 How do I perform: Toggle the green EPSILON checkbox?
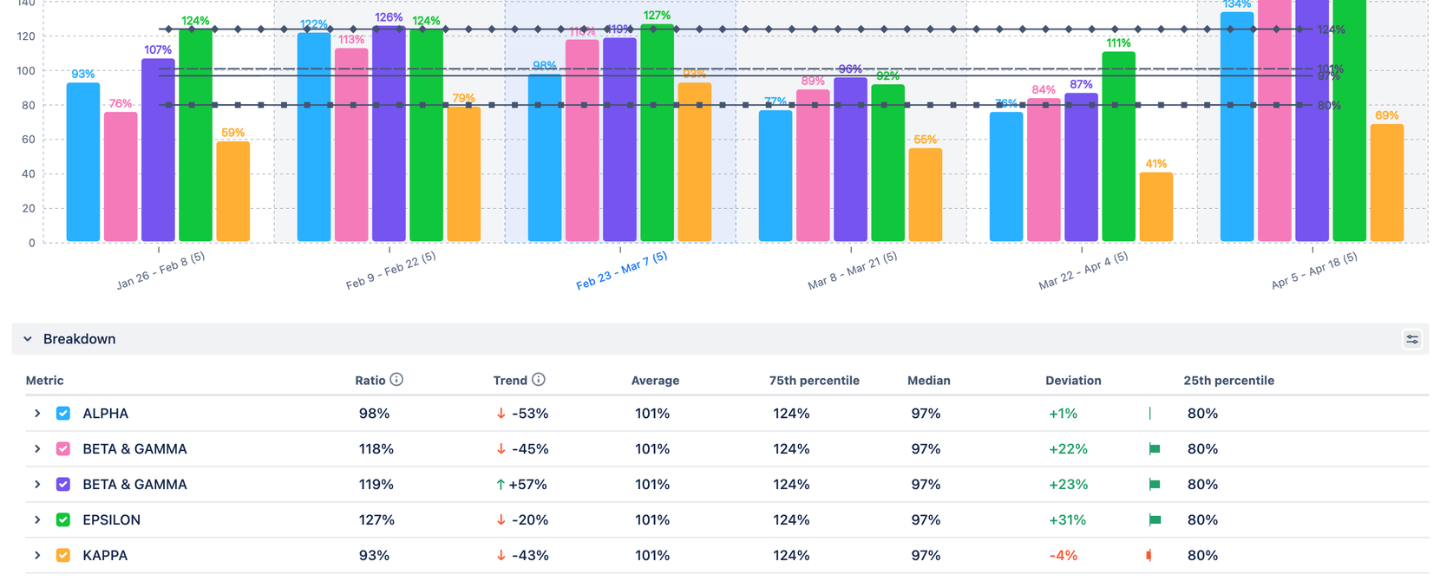click(x=63, y=520)
